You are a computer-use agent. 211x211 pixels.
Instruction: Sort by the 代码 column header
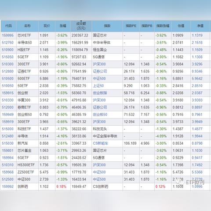[8, 26]
